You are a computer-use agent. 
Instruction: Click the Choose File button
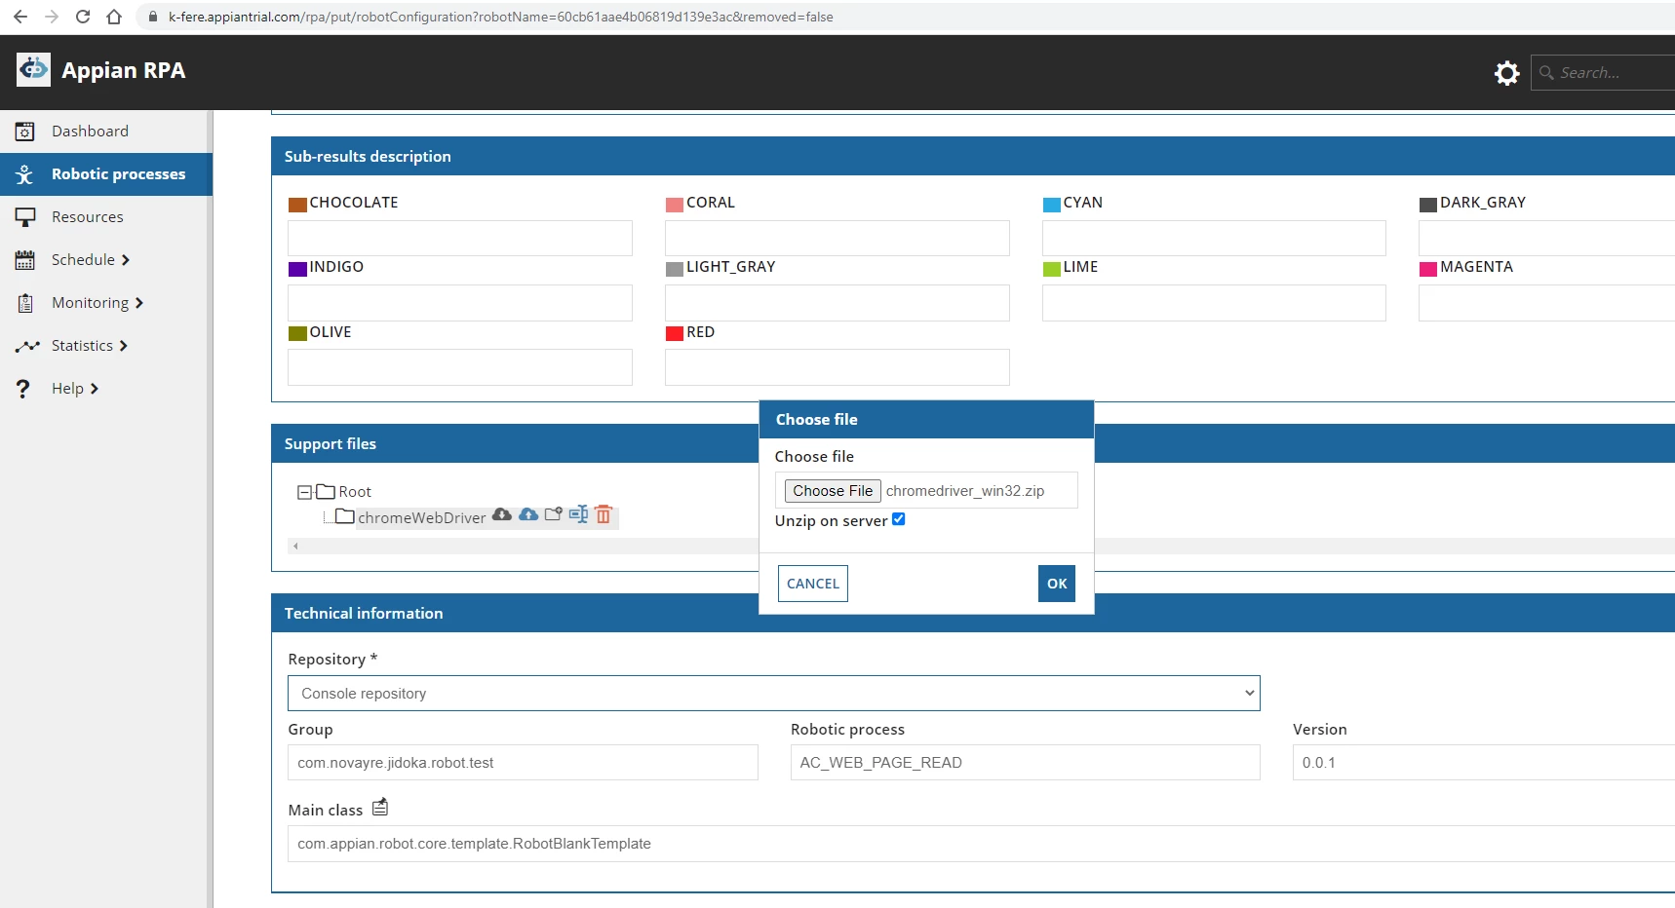[833, 491]
